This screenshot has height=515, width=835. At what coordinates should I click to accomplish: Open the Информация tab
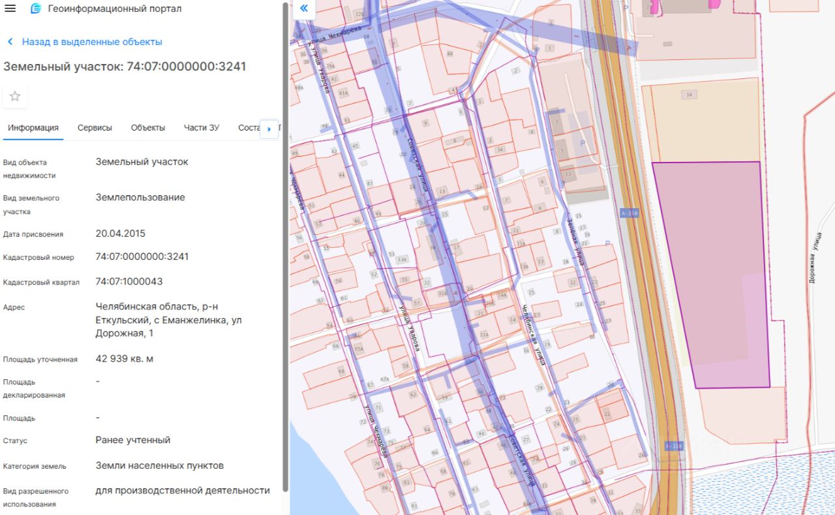pyautogui.click(x=33, y=128)
